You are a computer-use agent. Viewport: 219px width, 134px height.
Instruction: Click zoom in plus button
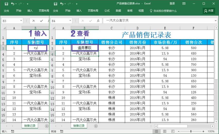(203, 131)
